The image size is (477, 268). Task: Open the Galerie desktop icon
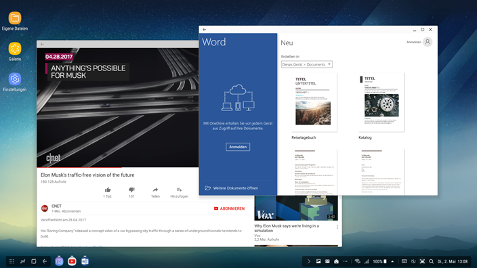pos(15,49)
